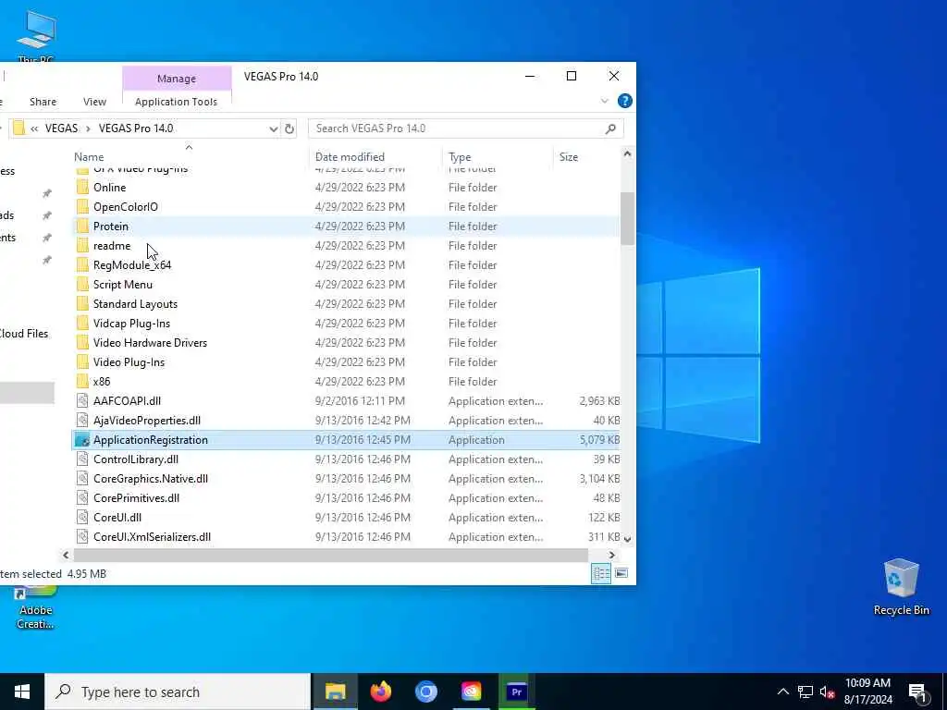The image size is (947, 710).
Task: Select the Video Plug-Ins folder icon
Action: 82,362
